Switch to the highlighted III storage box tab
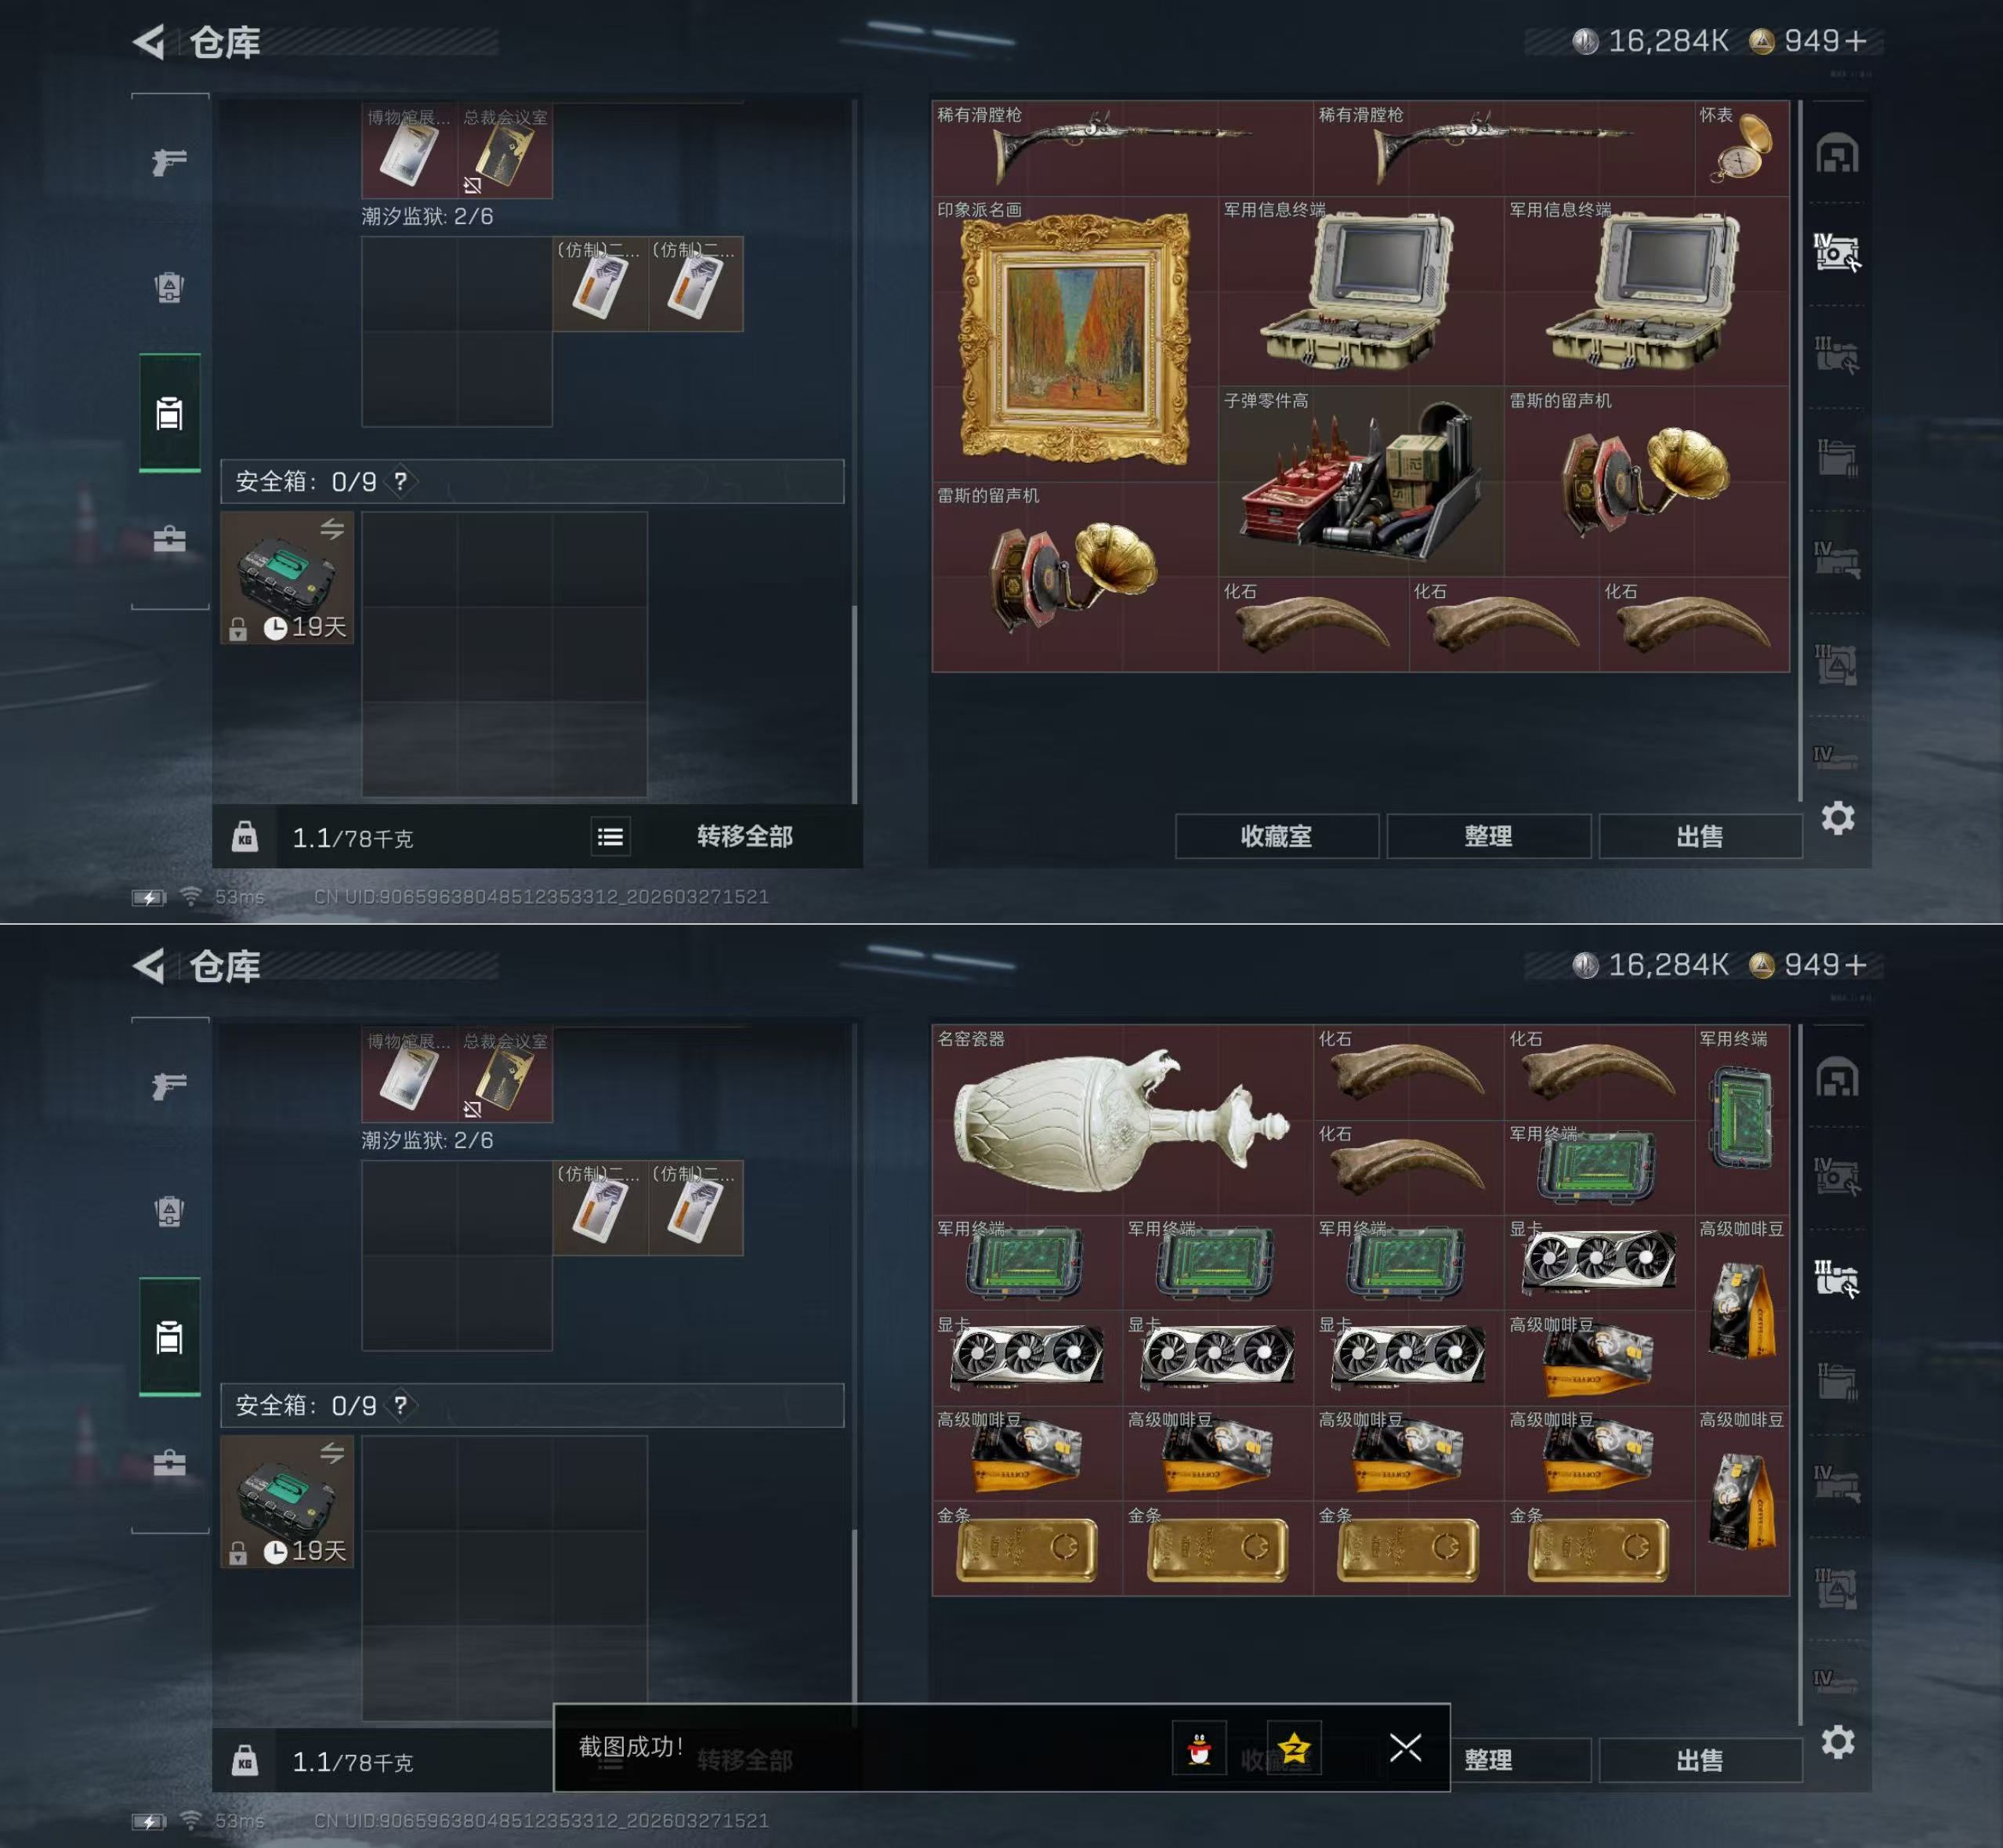 click(x=1836, y=1279)
